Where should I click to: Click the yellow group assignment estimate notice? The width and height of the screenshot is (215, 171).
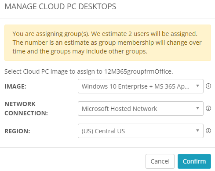tap(108, 43)
